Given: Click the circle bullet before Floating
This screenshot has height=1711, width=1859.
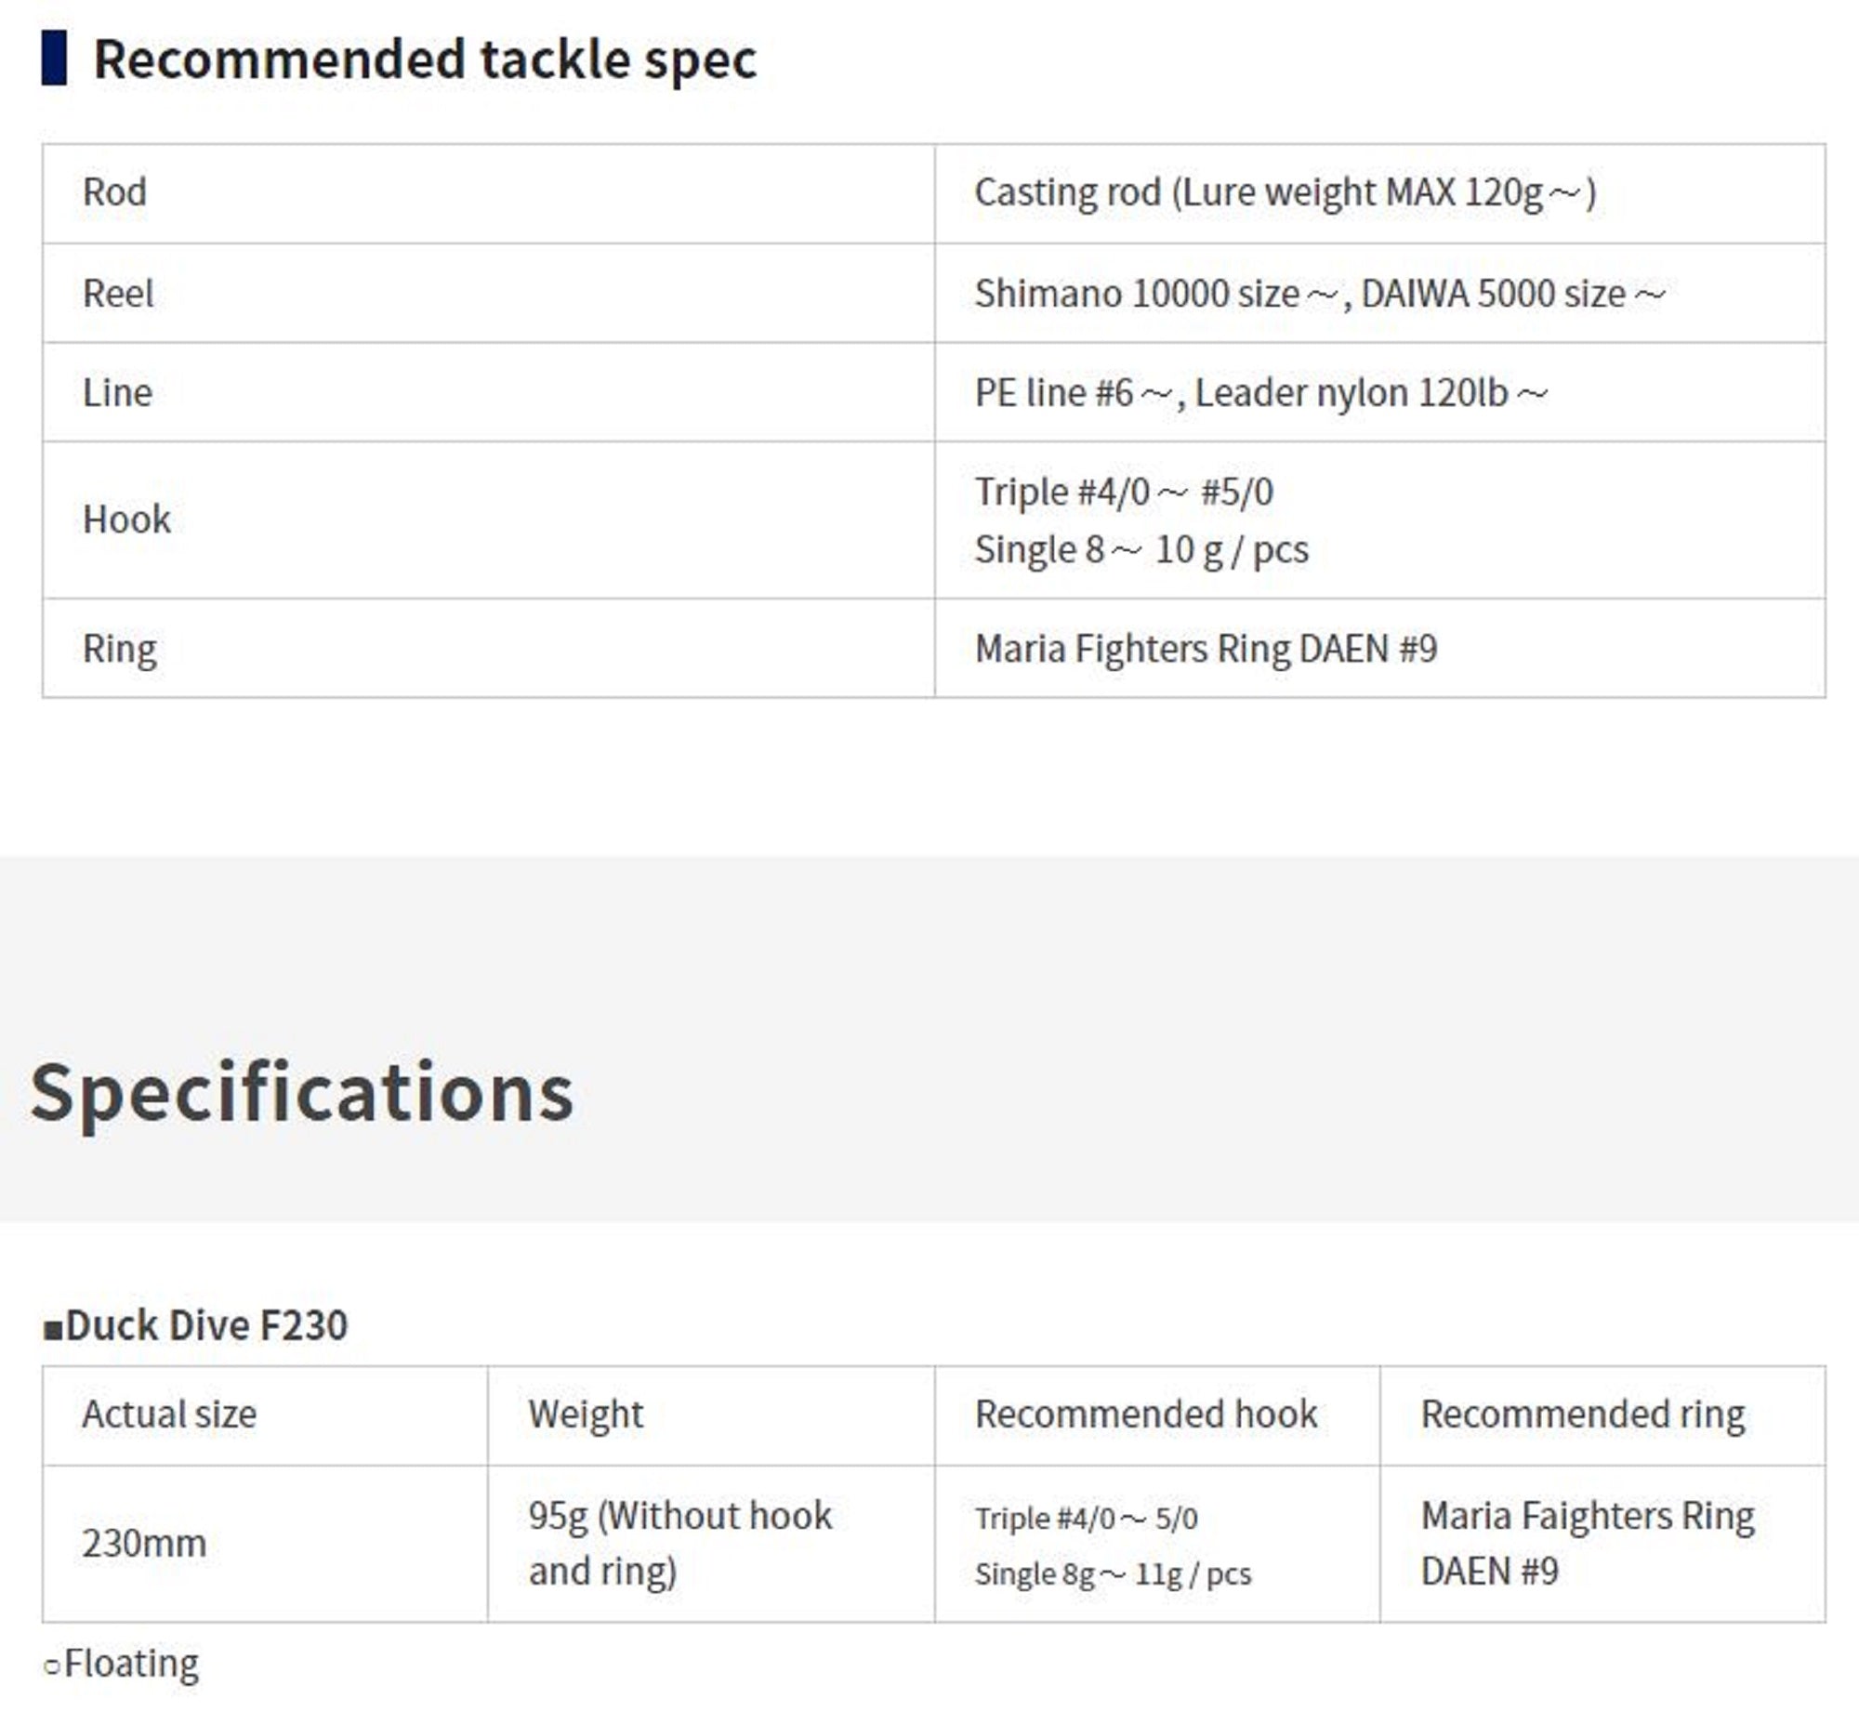Looking at the screenshot, I should tap(52, 1666).
